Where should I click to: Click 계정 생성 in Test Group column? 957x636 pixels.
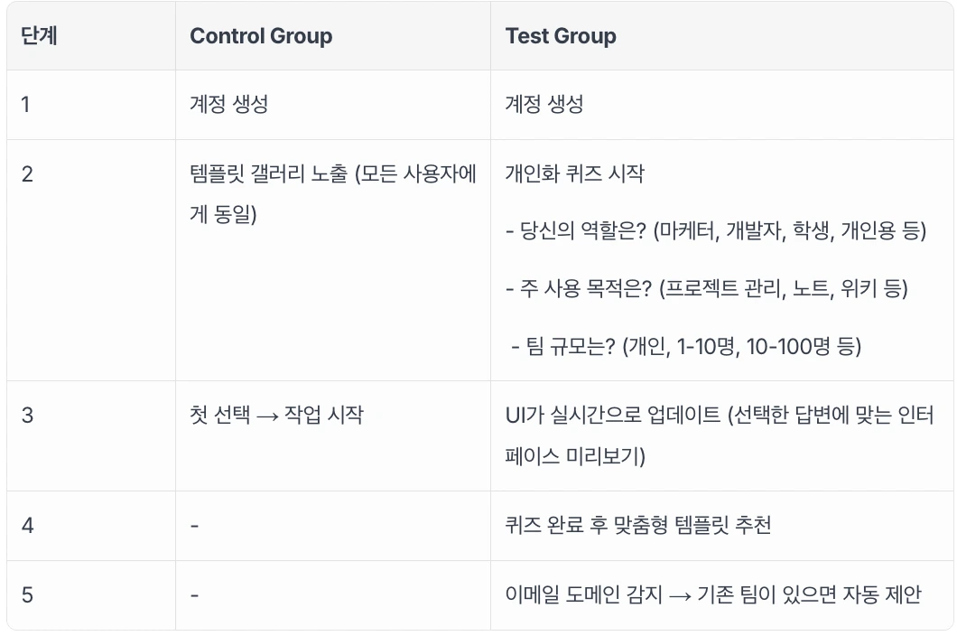(x=544, y=104)
